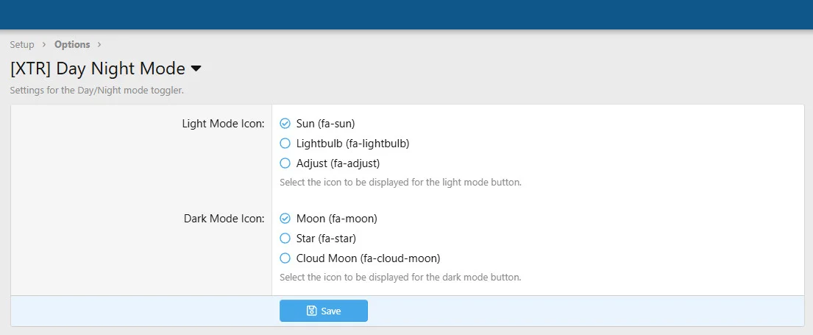Viewport: 813px width, 335px height.
Task: Select the Moon (fa-moon) radio button
Action: click(x=285, y=219)
